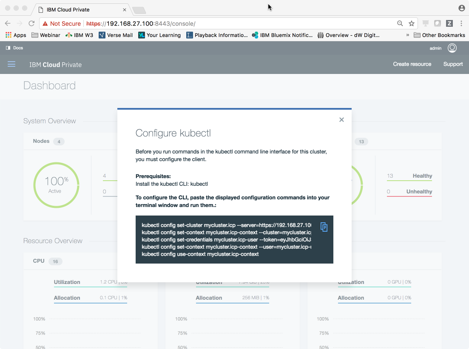Click Create resource in header
Viewport: 469px width, 349px height.
point(412,64)
